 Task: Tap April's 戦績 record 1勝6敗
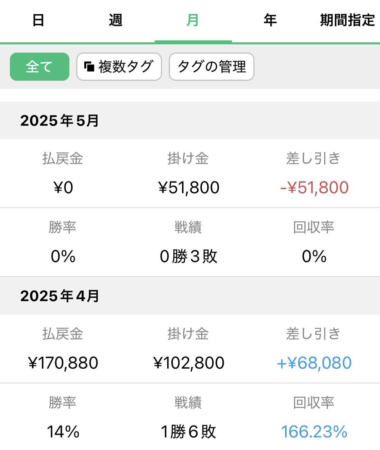pyautogui.click(x=188, y=432)
